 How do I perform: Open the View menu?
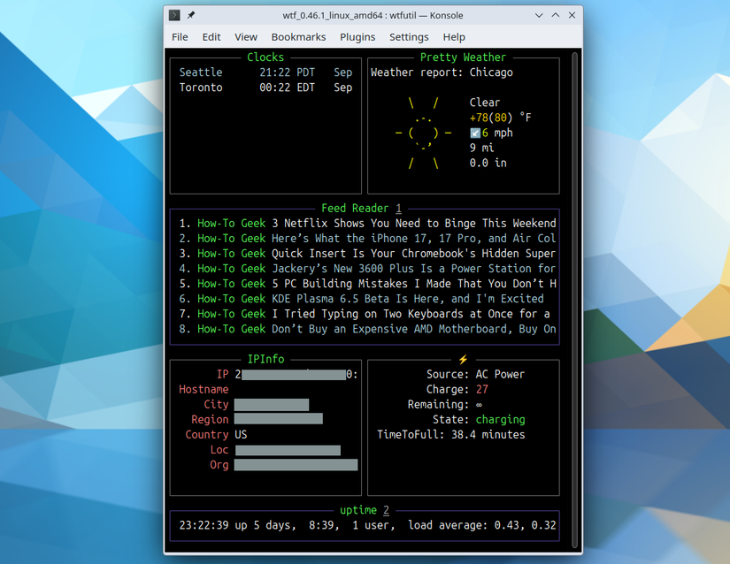[x=245, y=37]
